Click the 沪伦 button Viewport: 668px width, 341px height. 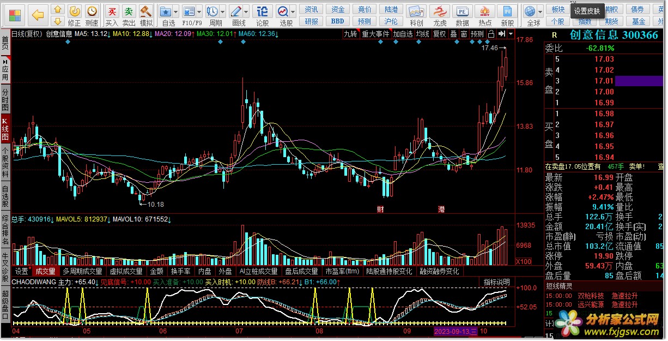coord(391,21)
